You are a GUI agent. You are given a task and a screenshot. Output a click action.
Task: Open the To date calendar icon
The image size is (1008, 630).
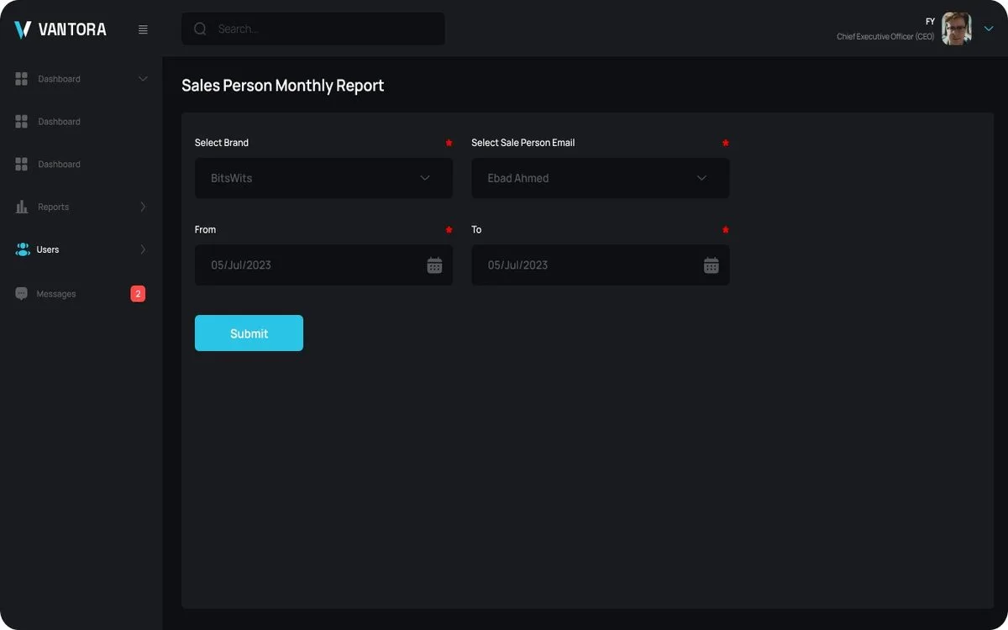(x=711, y=265)
